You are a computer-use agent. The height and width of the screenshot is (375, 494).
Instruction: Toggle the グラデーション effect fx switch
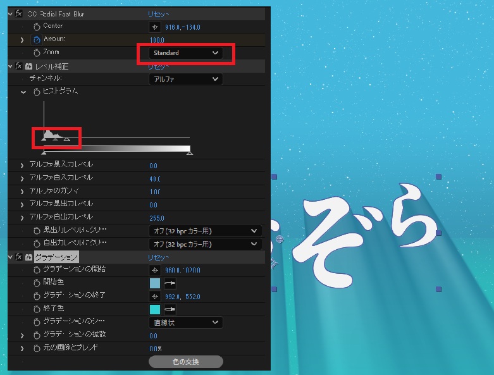(x=19, y=257)
